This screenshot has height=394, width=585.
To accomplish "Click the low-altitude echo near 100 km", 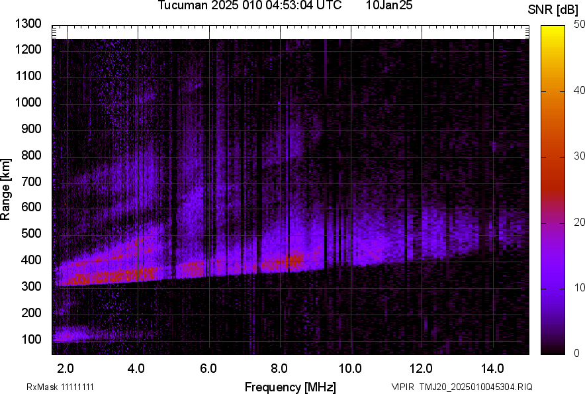I will (79, 334).
